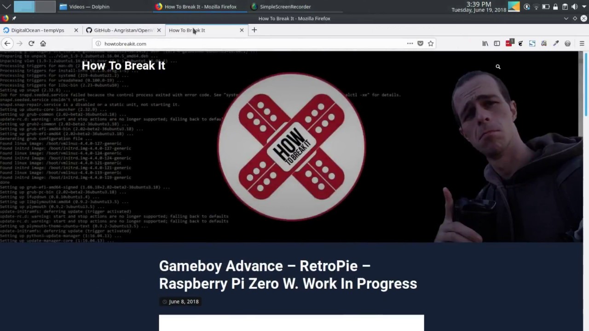Bookmark this page with the star
Viewport: 589px width, 331px height.
(x=431, y=43)
